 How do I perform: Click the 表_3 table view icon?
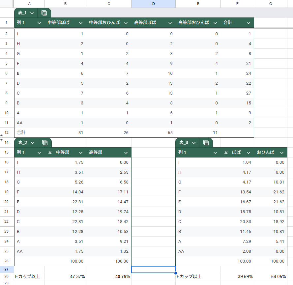(x=206, y=143)
